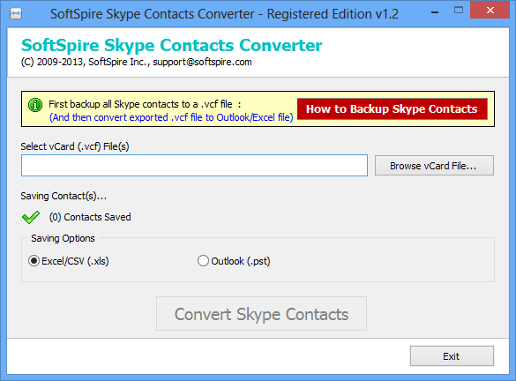Click the SoftSpire Skype Contacts Converter heading
Viewport: 516px width, 381px height.
(171, 45)
